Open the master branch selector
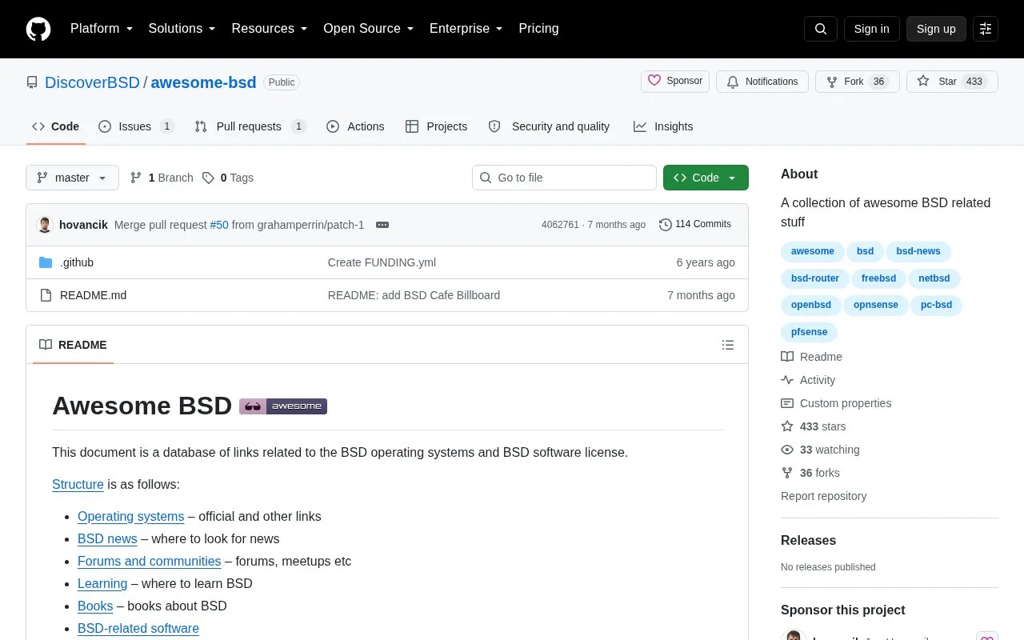The width and height of the screenshot is (1024, 640). (x=72, y=178)
